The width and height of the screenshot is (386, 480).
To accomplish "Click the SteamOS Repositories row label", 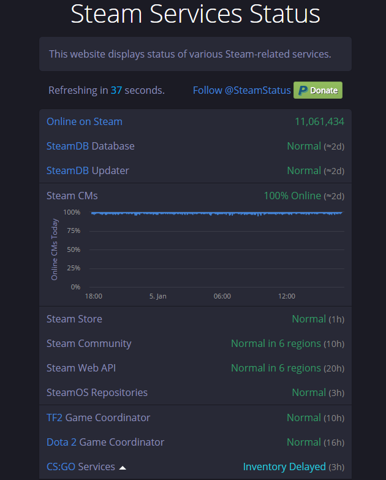I will tap(97, 392).
